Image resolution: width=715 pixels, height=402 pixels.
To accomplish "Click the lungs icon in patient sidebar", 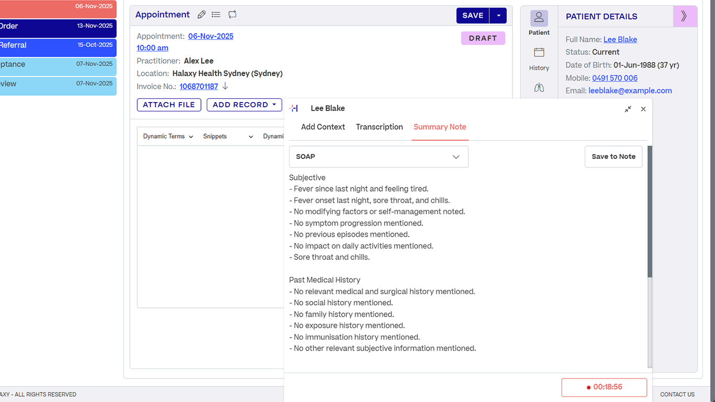I will (539, 88).
